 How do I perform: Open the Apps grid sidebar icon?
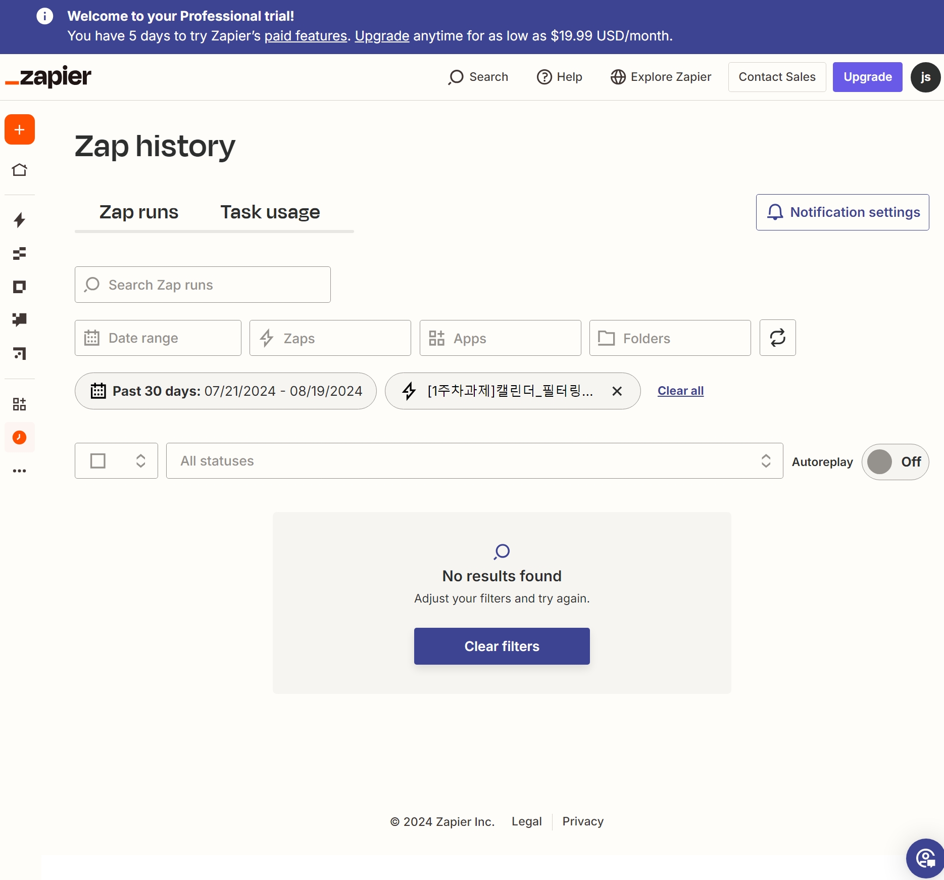point(20,404)
